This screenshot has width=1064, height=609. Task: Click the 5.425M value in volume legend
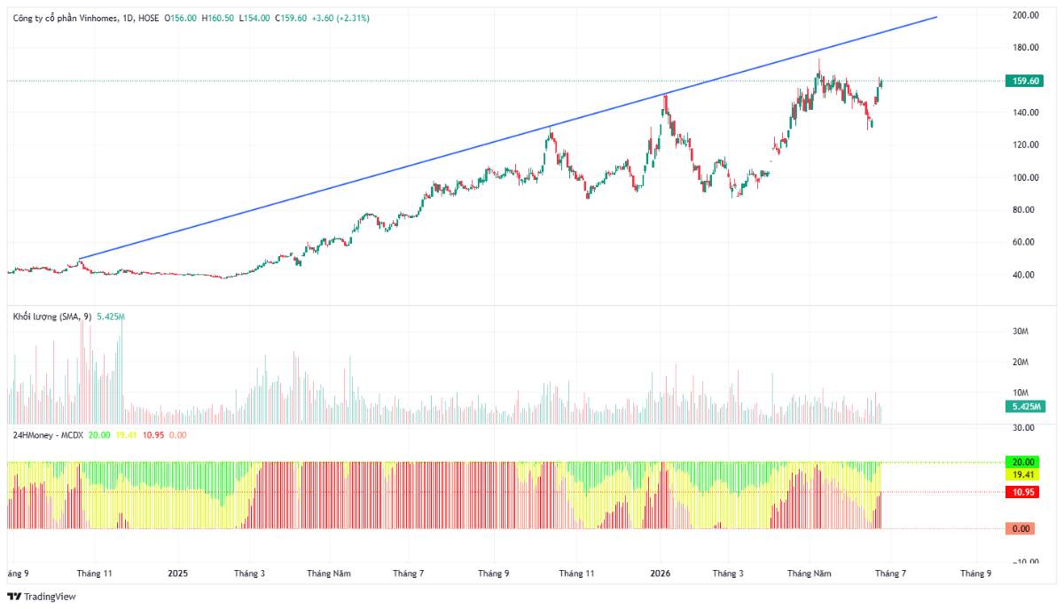pos(110,316)
